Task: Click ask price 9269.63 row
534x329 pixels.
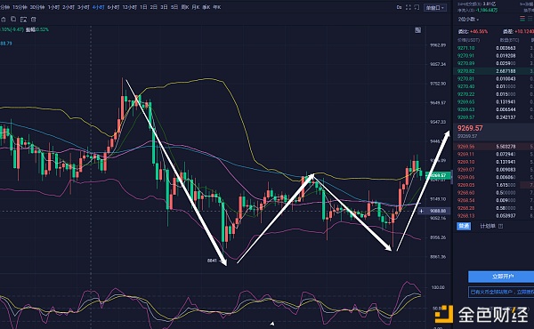Action: [x=493, y=109]
